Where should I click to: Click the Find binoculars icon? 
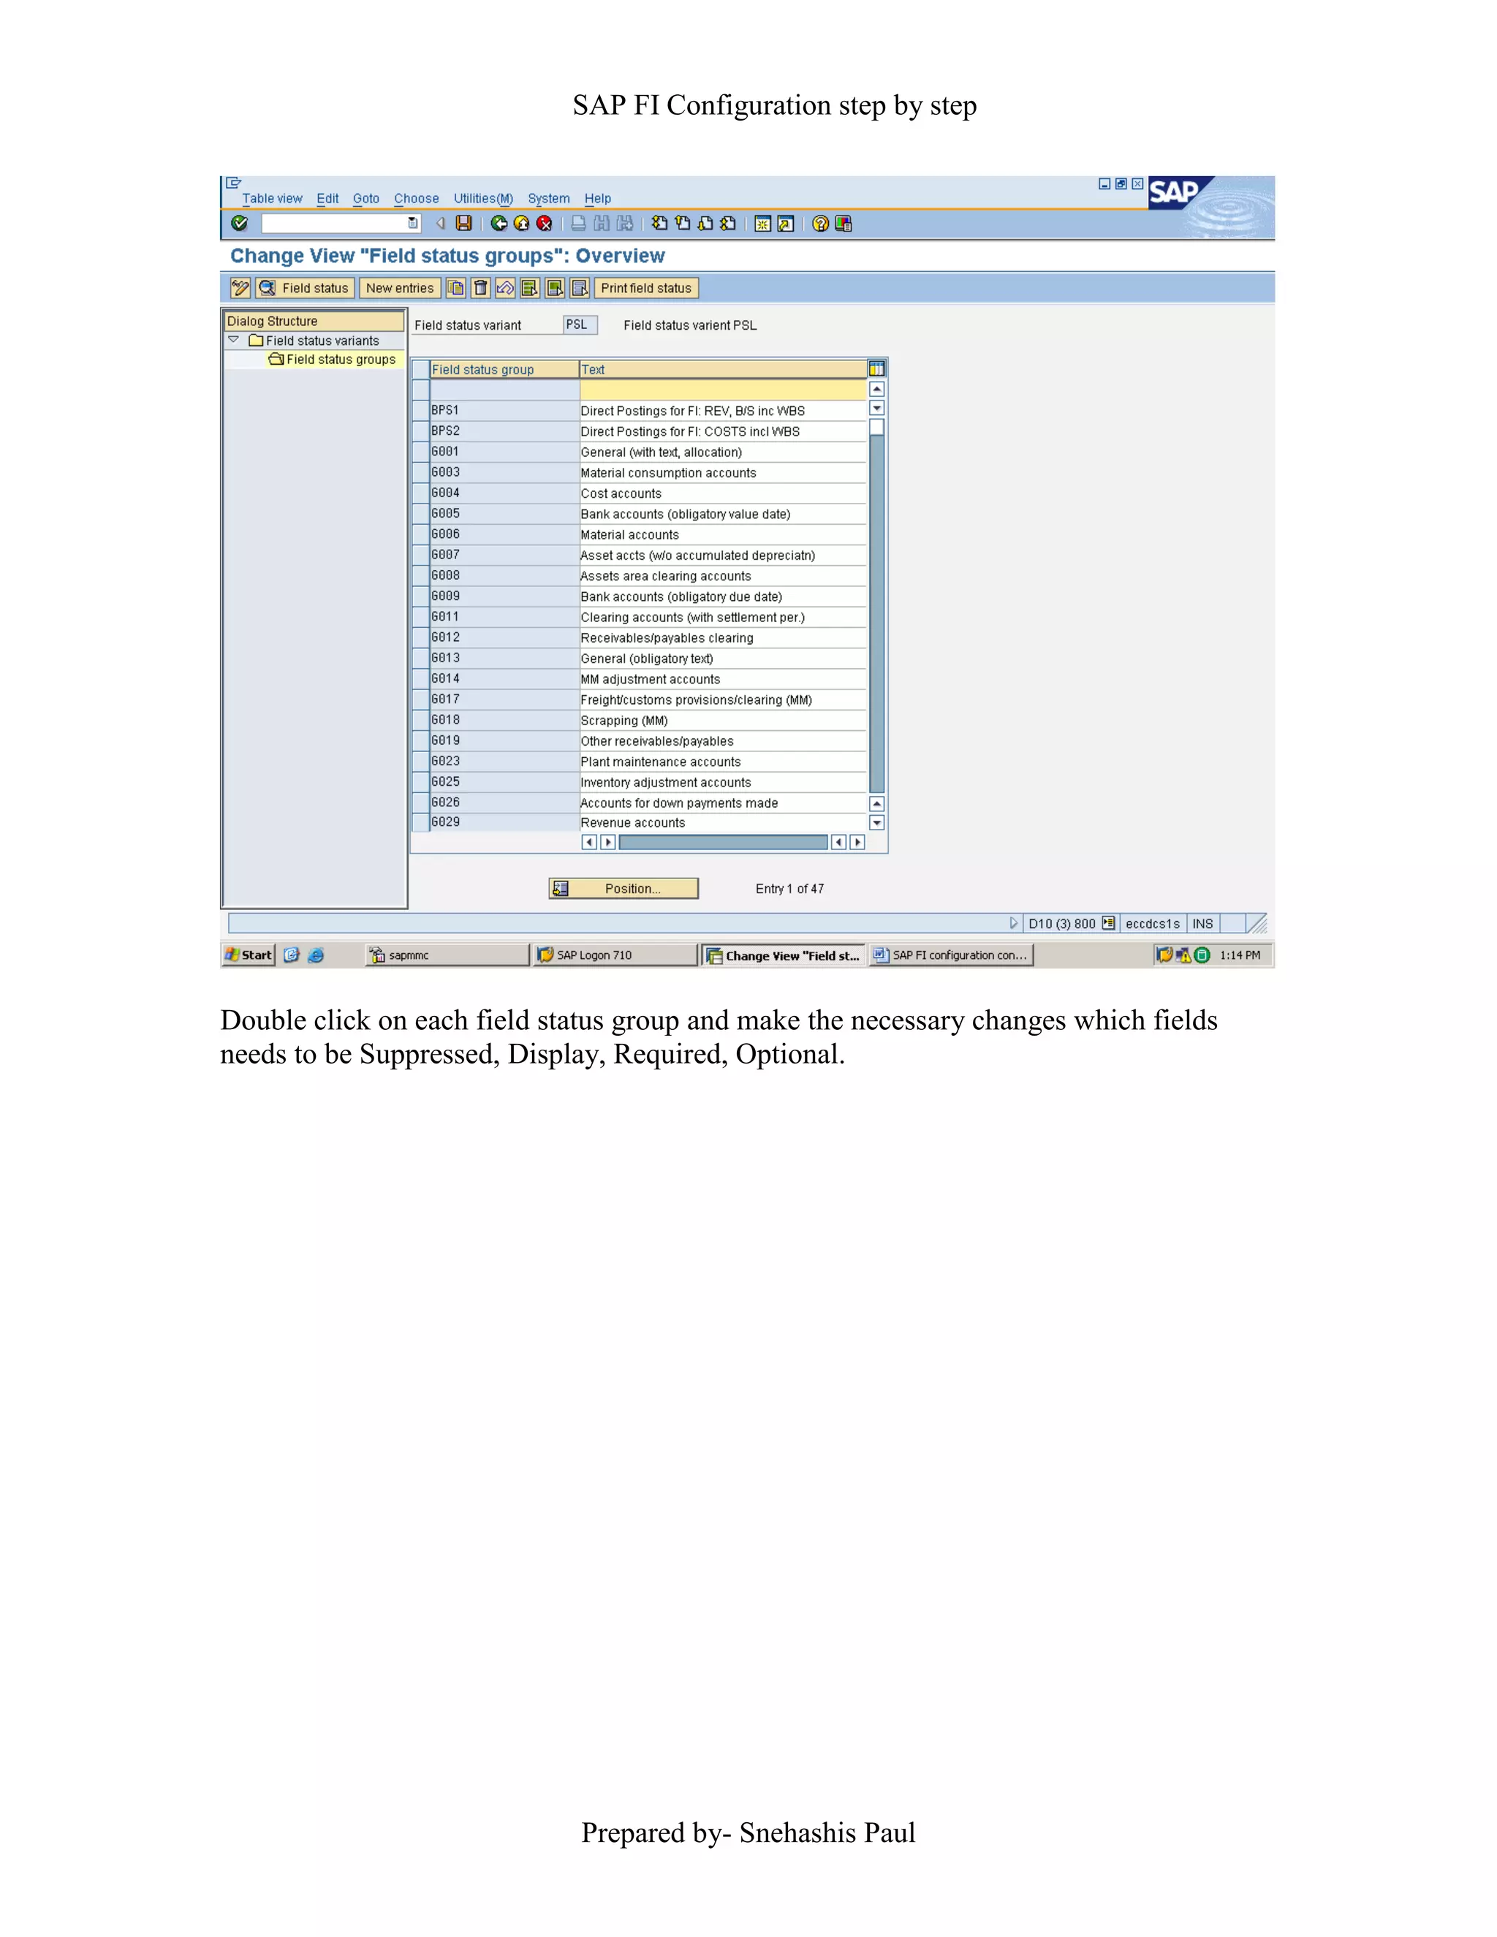[x=602, y=224]
